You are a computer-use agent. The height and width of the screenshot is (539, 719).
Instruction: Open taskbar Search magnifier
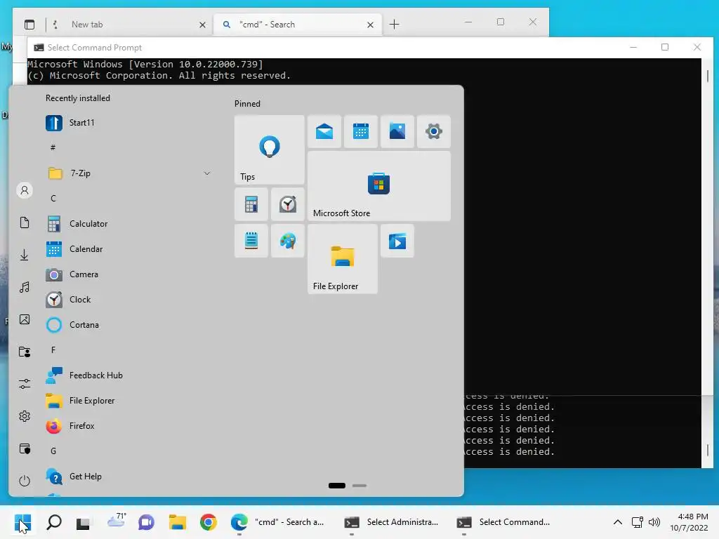point(54,522)
